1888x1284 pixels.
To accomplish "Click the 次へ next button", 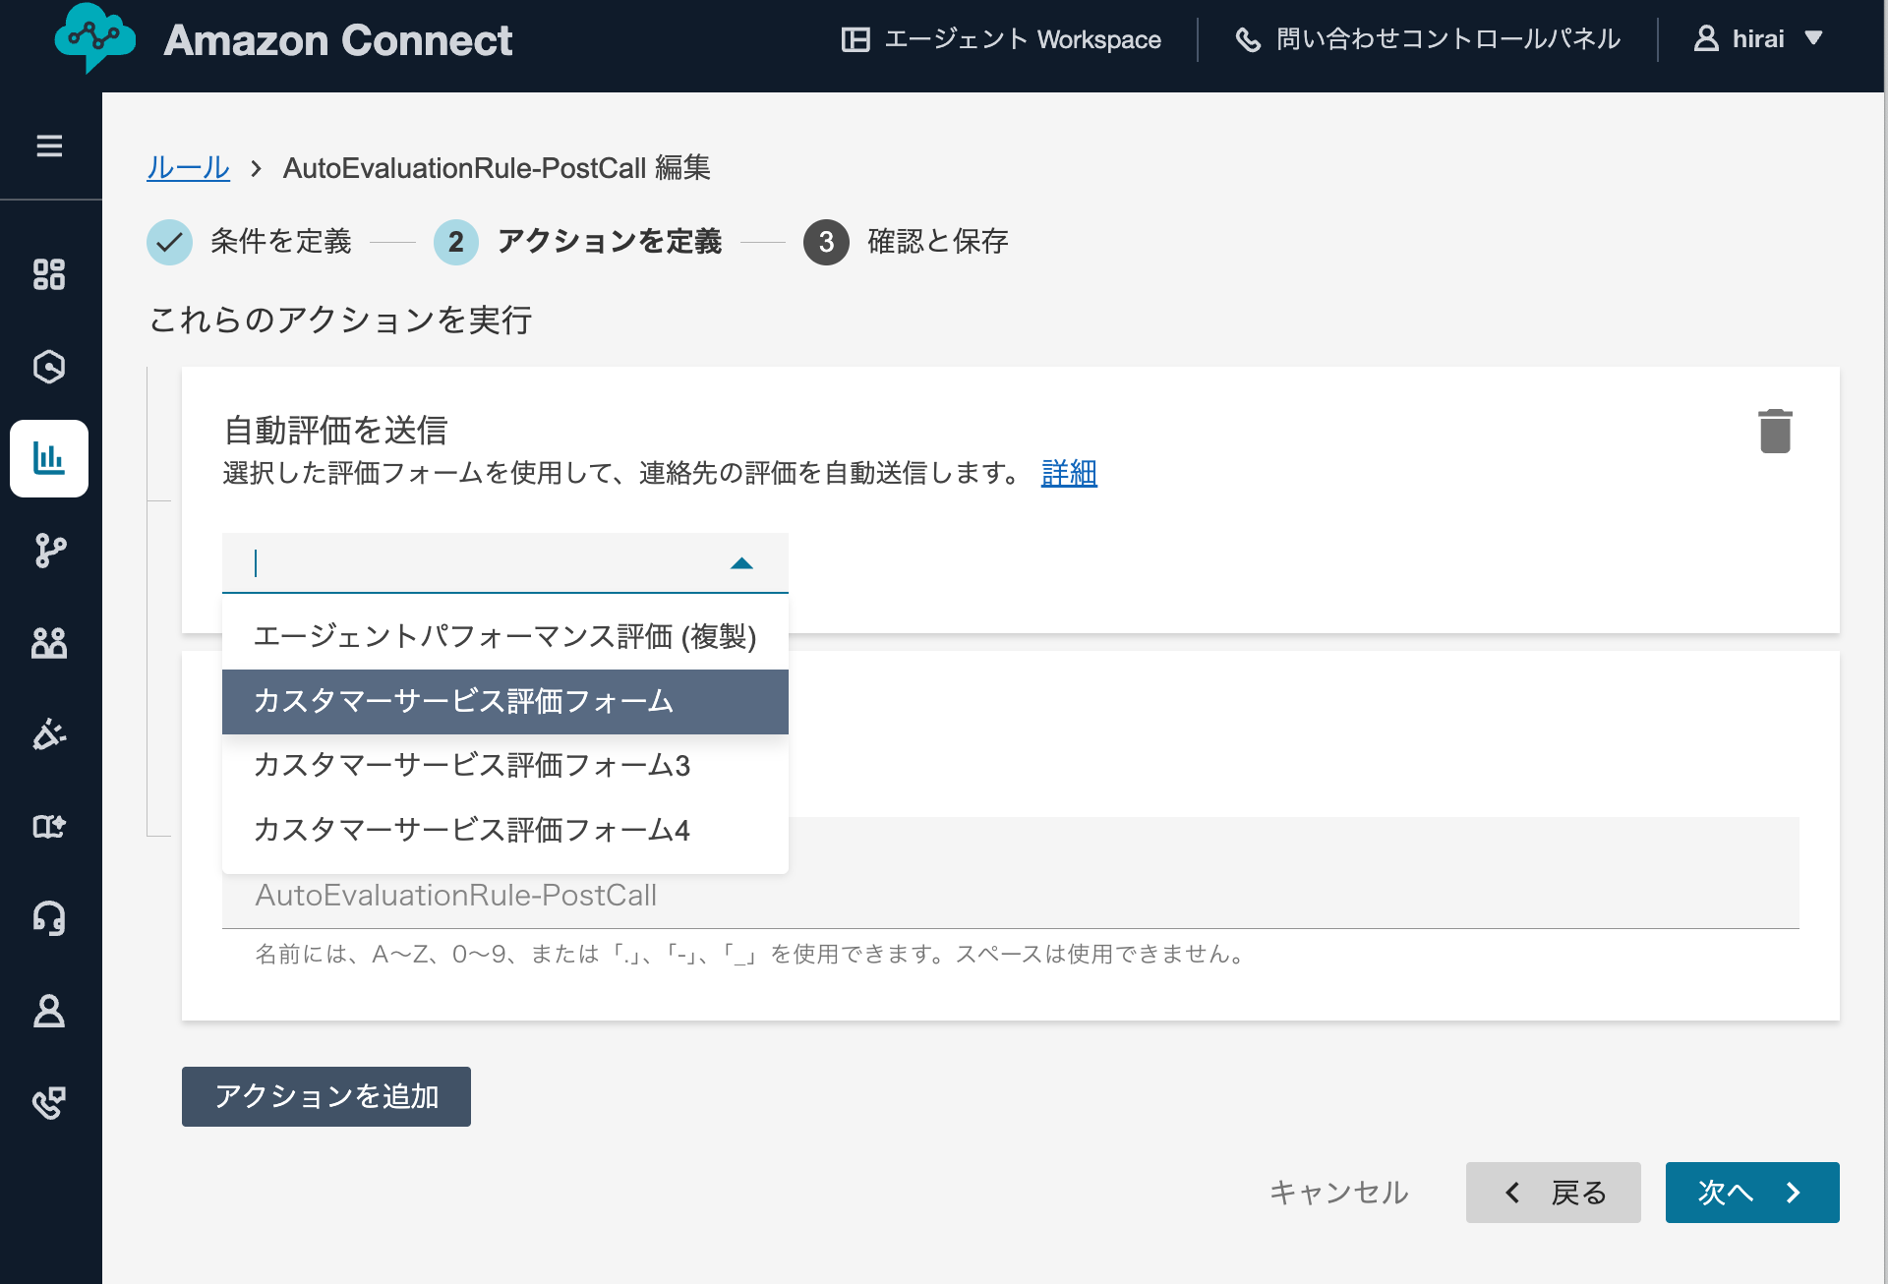I will tap(1751, 1193).
